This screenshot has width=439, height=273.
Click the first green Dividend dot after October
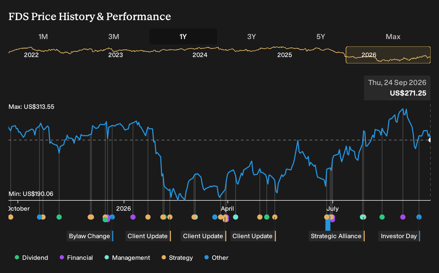pos(59,217)
